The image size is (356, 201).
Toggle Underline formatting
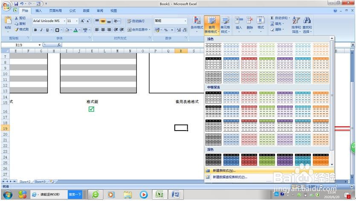(x=47, y=30)
